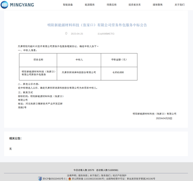Click the view count 0 beside date
This screenshot has width=193, height=181.
point(66,34)
